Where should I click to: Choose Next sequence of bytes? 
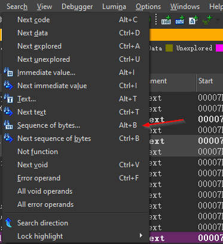pyautogui.click(x=76, y=138)
